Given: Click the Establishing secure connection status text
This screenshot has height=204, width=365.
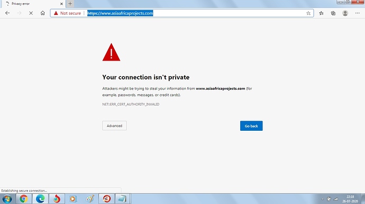Looking at the screenshot, I should tap(24, 190).
